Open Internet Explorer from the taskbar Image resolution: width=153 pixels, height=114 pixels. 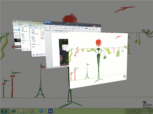tap(13, 111)
